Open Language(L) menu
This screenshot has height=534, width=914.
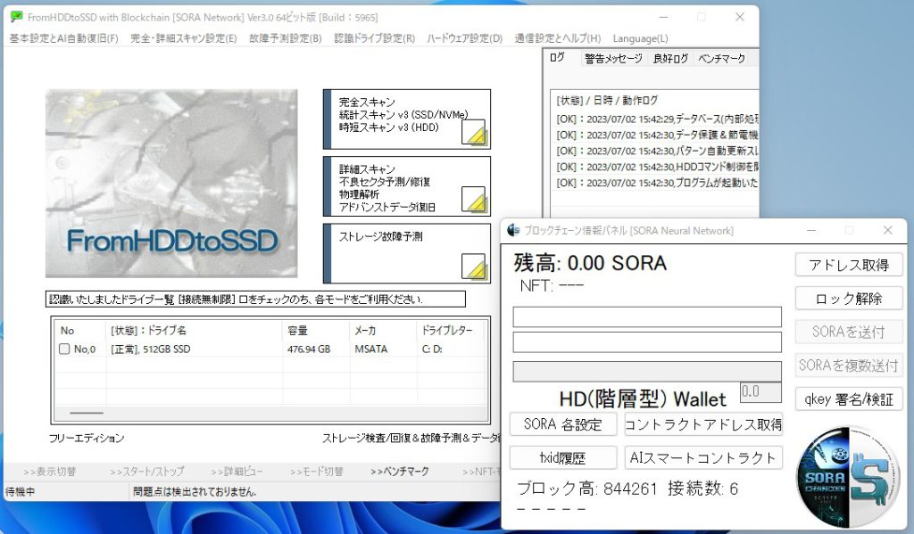pos(640,38)
